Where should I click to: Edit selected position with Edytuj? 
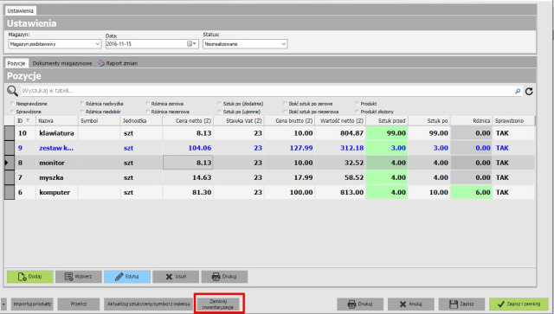coord(127,277)
